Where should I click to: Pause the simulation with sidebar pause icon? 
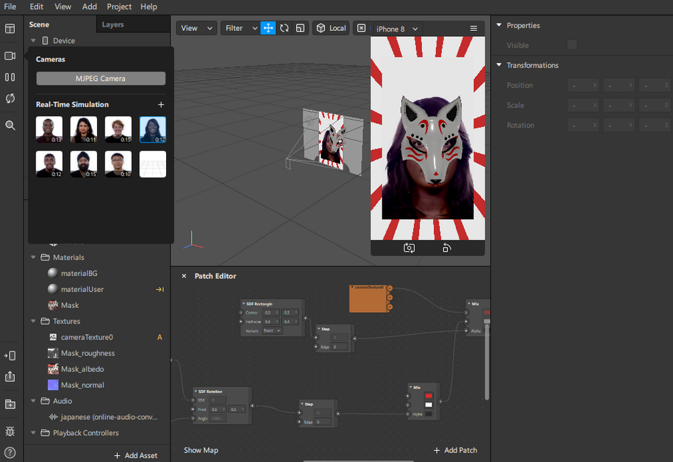click(10, 77)
